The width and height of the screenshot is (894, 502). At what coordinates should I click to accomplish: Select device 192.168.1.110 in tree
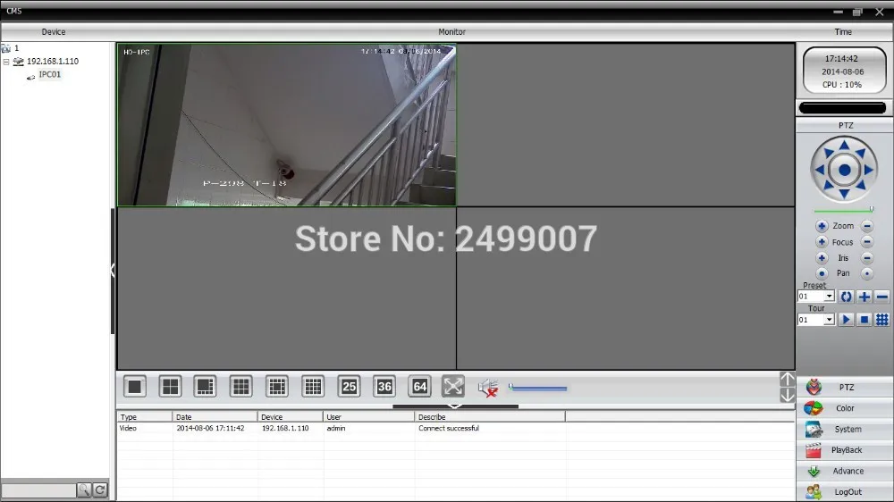53,62
